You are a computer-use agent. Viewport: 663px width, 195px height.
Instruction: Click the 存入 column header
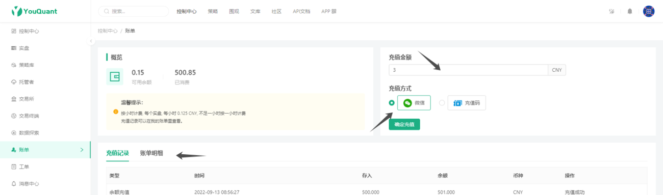tap(367, 176)
